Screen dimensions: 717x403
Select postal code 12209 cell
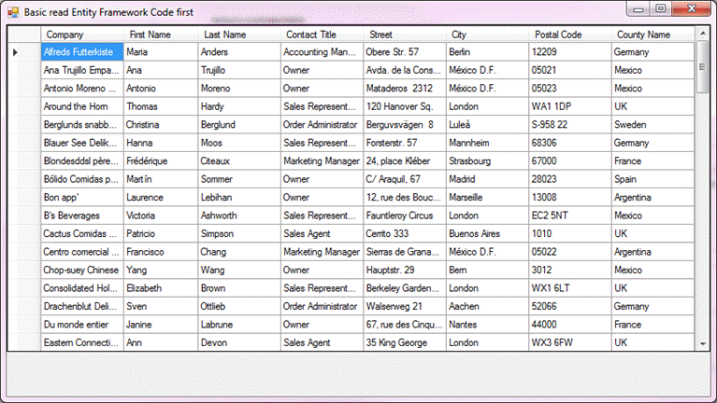pos(570,52)
